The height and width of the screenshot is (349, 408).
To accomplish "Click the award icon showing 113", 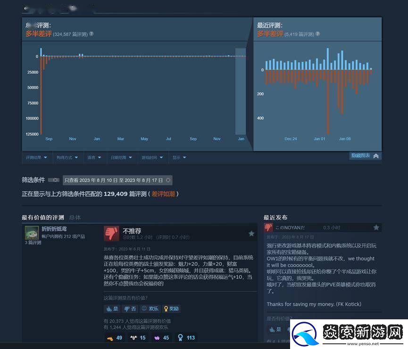I will (x=180, y=337).
